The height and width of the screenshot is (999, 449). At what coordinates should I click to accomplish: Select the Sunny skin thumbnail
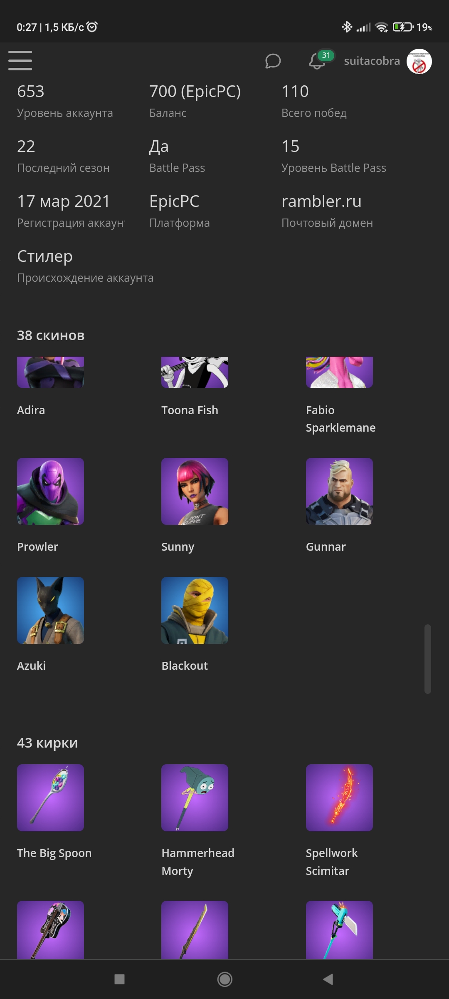click(x=195, y=491)
